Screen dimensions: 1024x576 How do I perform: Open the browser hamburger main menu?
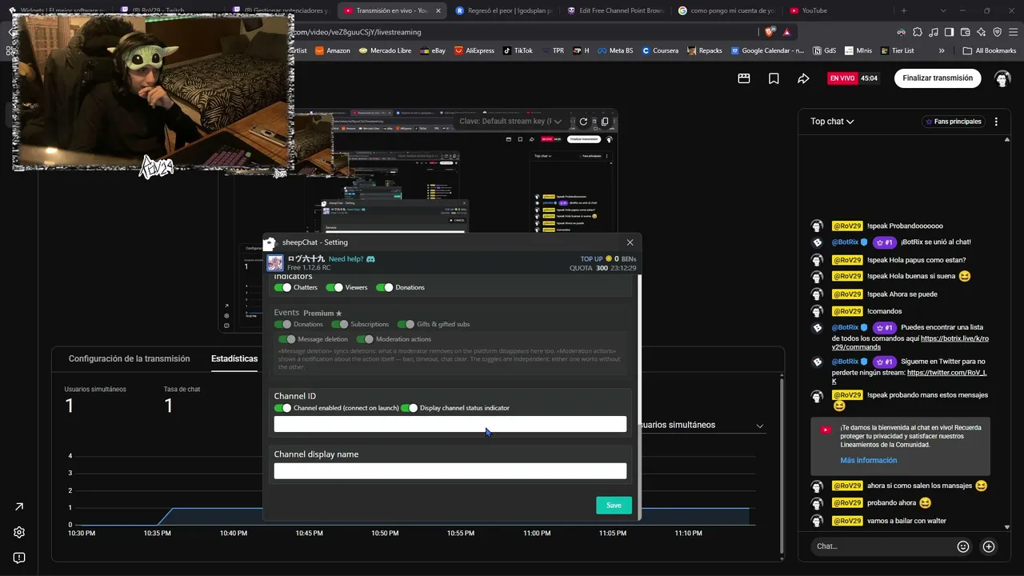pos(1013,32)
